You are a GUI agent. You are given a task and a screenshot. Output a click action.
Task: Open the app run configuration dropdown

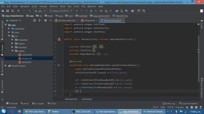point(40,11)
